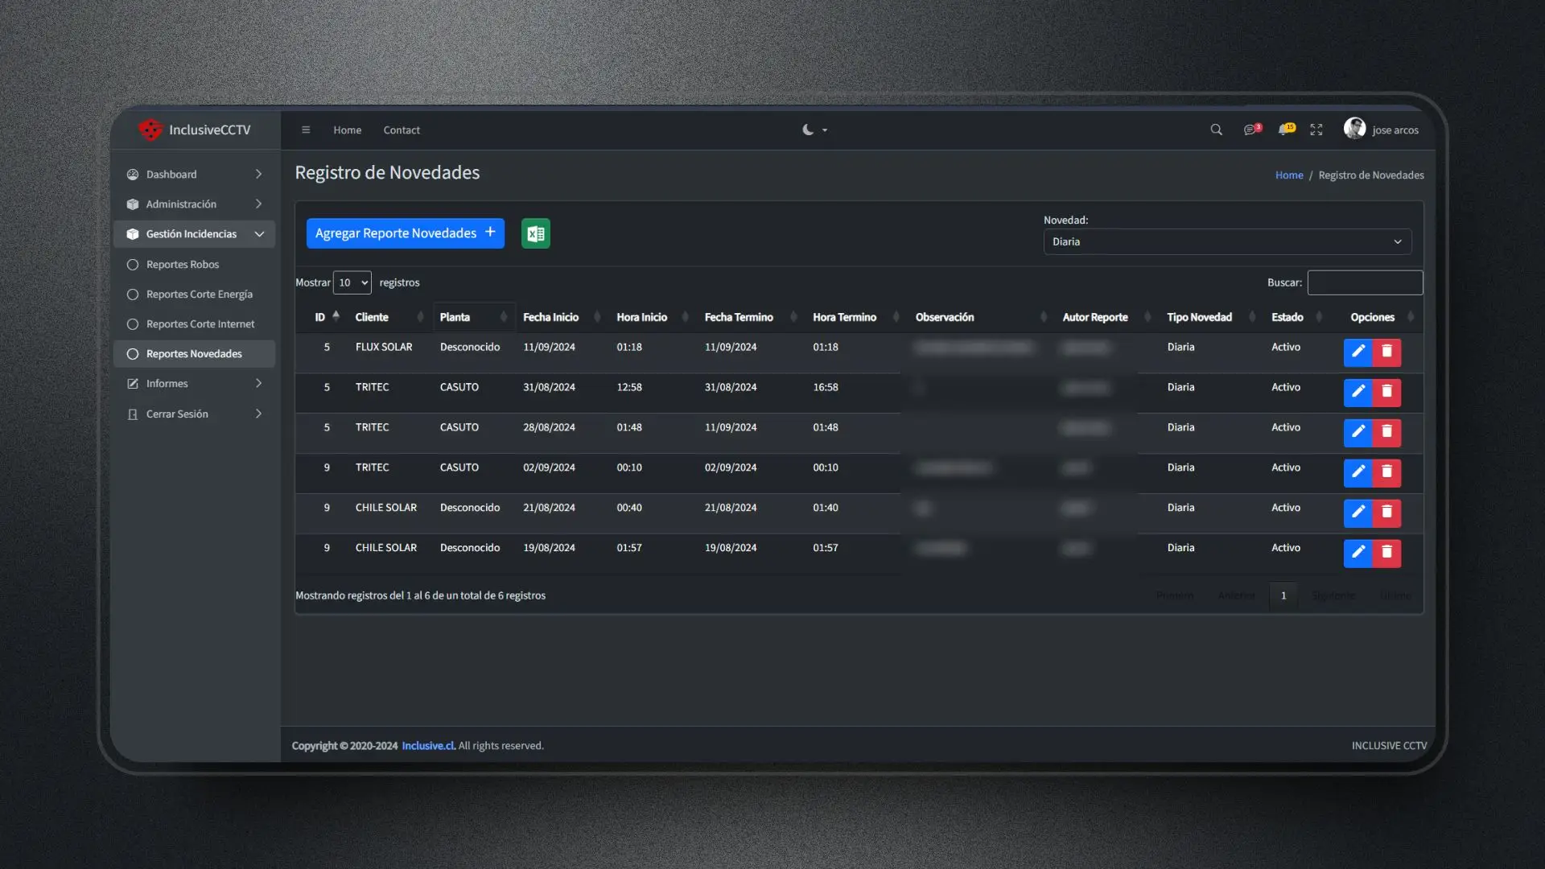This screenshot has width=1545, height=869.
Task: Delete TRITEC record dated 02/09/2024
Action: coord(1386,472)
